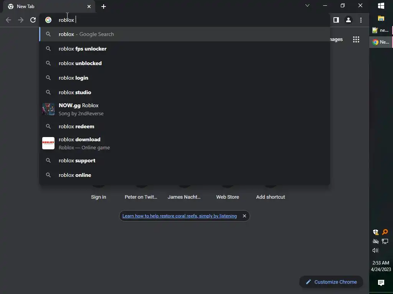Choose 'roblox - Google Search' suggestion
Viewport: 393px width, 294px height.
pos(185,34)
